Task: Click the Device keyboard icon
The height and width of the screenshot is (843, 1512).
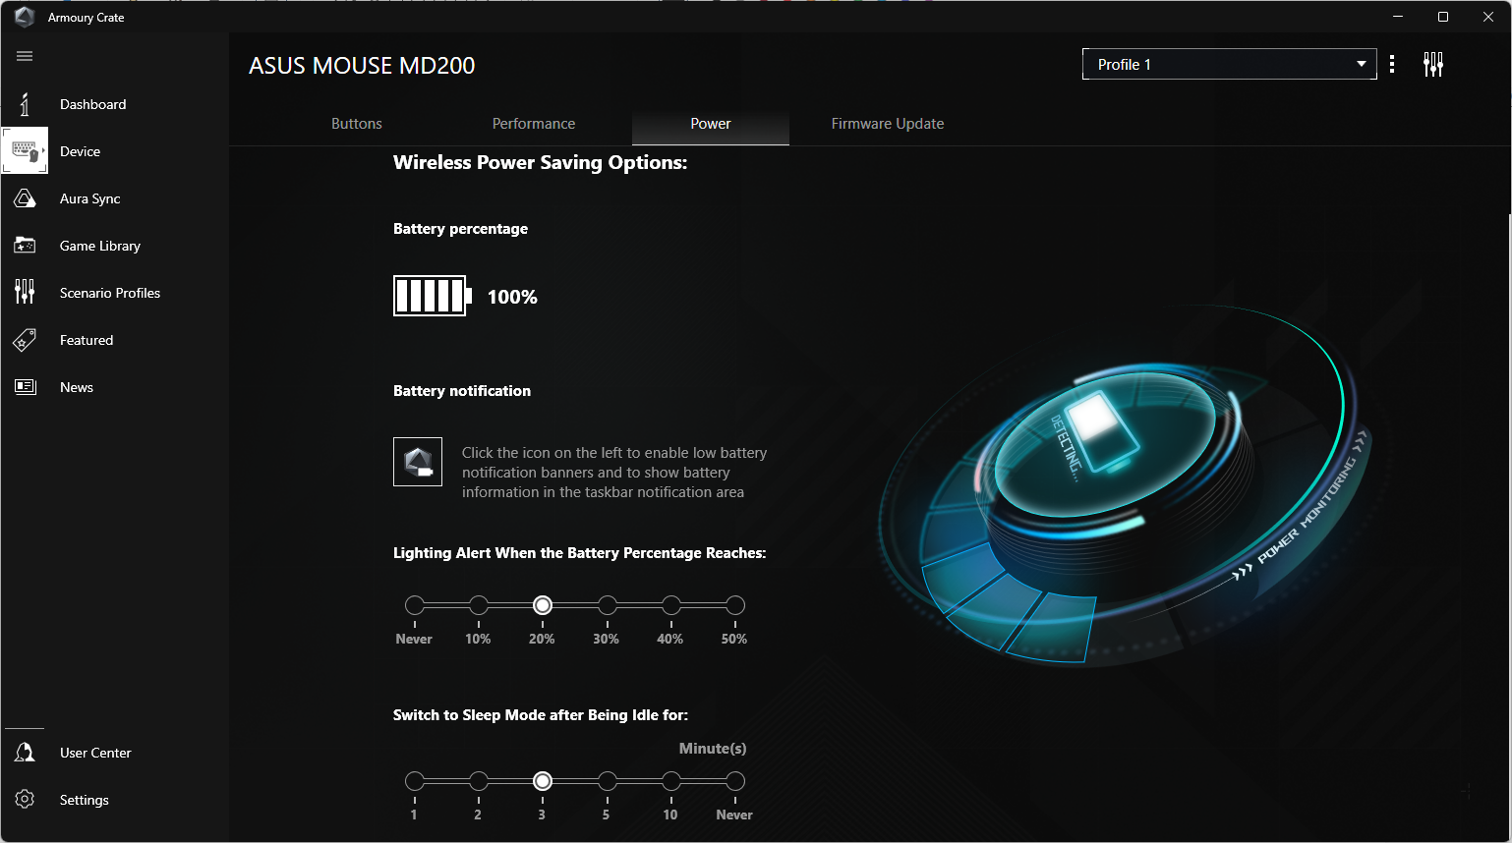Action: pyautogui.click(x=25, y=151)
